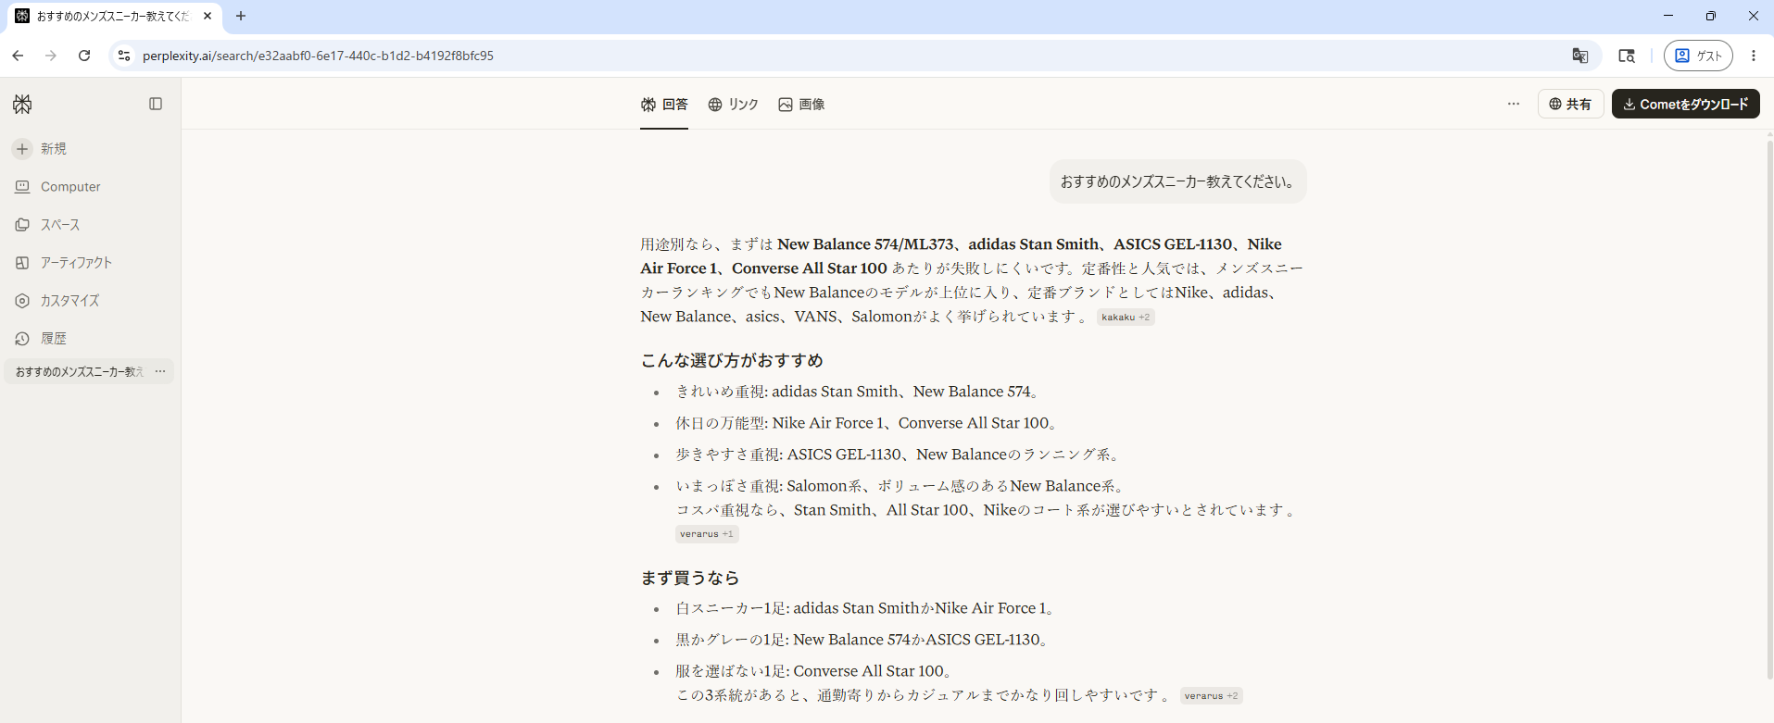The image size is (1774, 723).
Task: Open 履歴 history
Action: click(41, 338)
